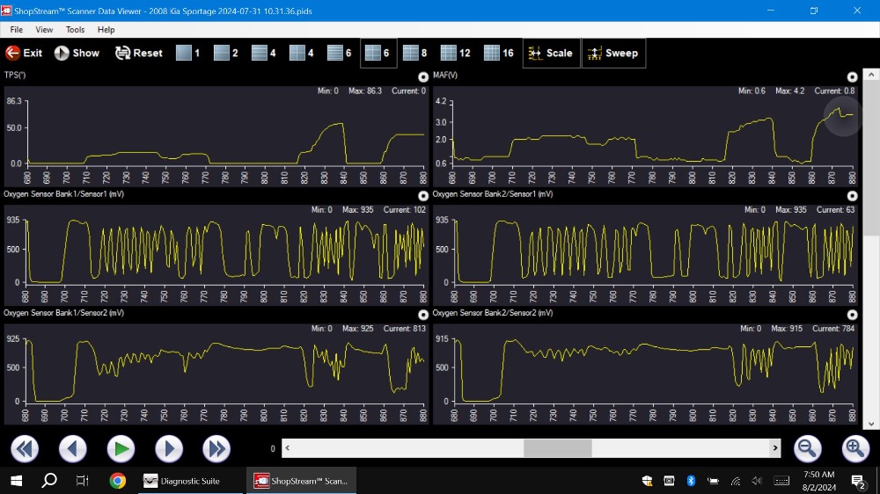Step back one frame with single-left arrow
This screenshot has height=494, width=880.
click(x=73, y=449)
